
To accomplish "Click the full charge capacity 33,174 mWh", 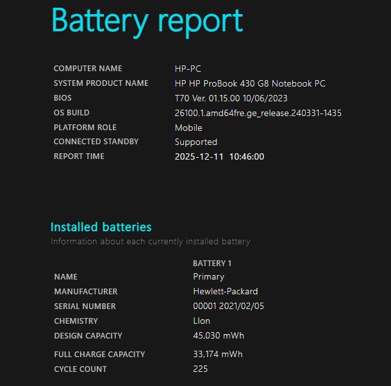I will pyautogui.click(x=217, y=354).
